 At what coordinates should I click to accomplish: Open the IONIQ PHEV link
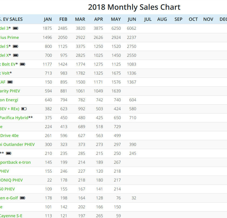tap(11, 180)
